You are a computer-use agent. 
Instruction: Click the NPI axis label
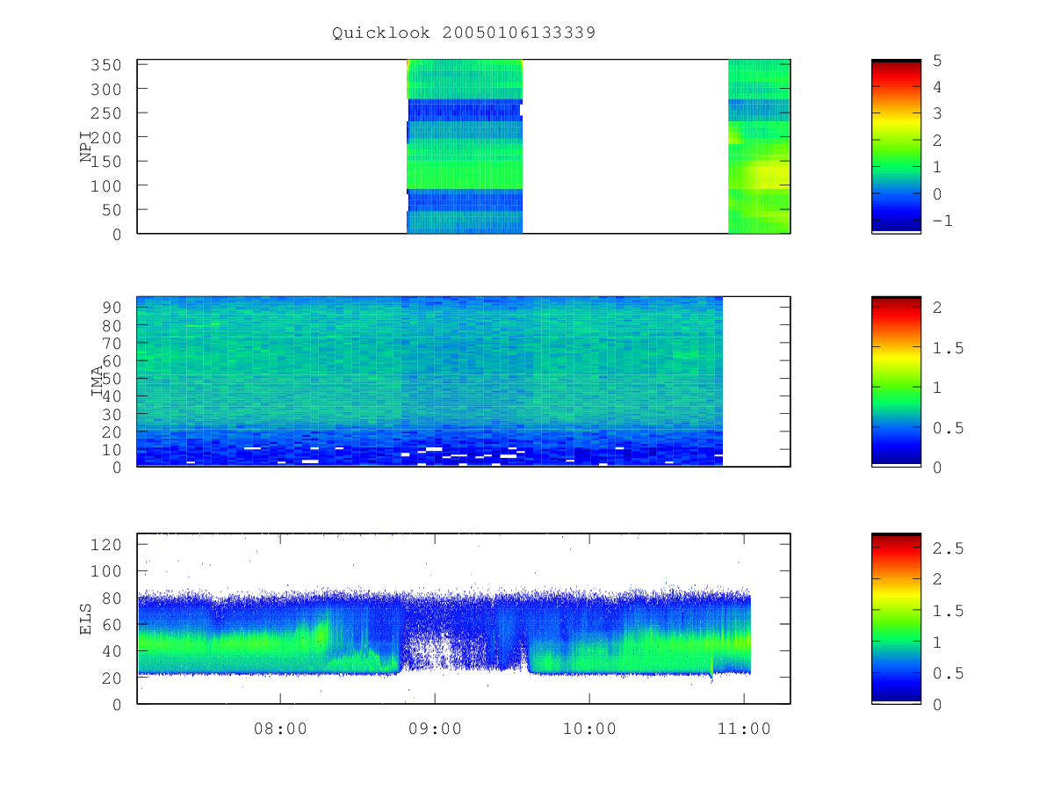pos(87,146)
